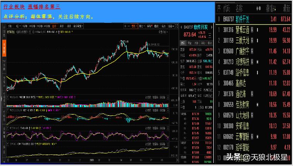This screenshot has height=166, width=293.
Task: Select the highlighted 日线 period tab
Action: [54, 26]
